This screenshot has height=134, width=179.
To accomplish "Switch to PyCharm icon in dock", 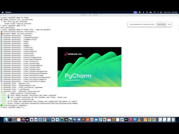I will coord(62,120).
